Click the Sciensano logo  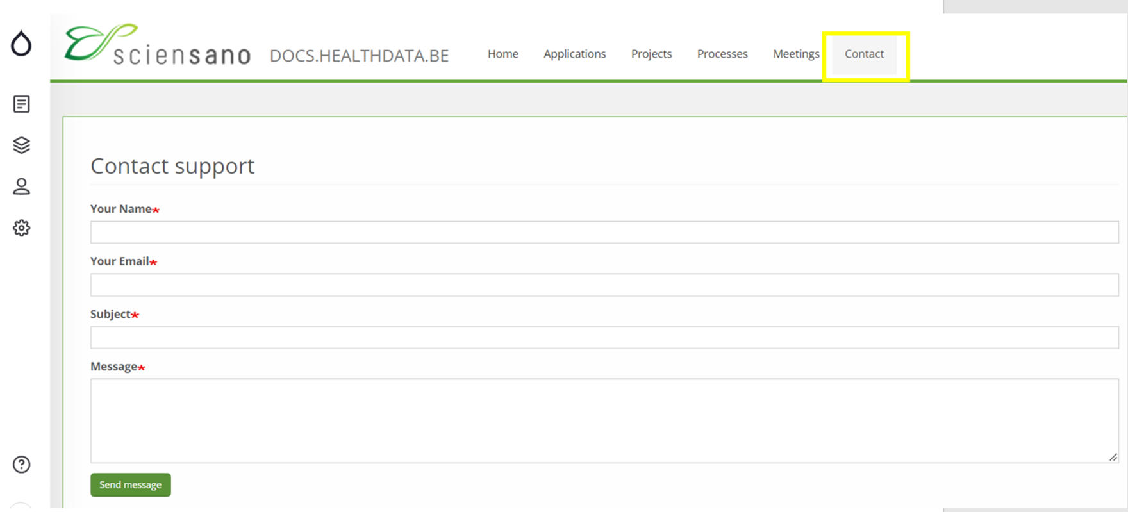click(158, 45)
